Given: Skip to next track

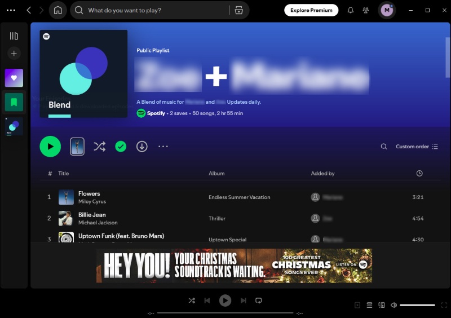Looking at the screenshot, I should click(243, 301).
